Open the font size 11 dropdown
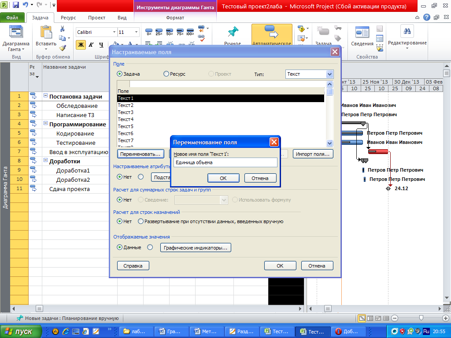This screenshot has height=338, width=451. [137, 32]
